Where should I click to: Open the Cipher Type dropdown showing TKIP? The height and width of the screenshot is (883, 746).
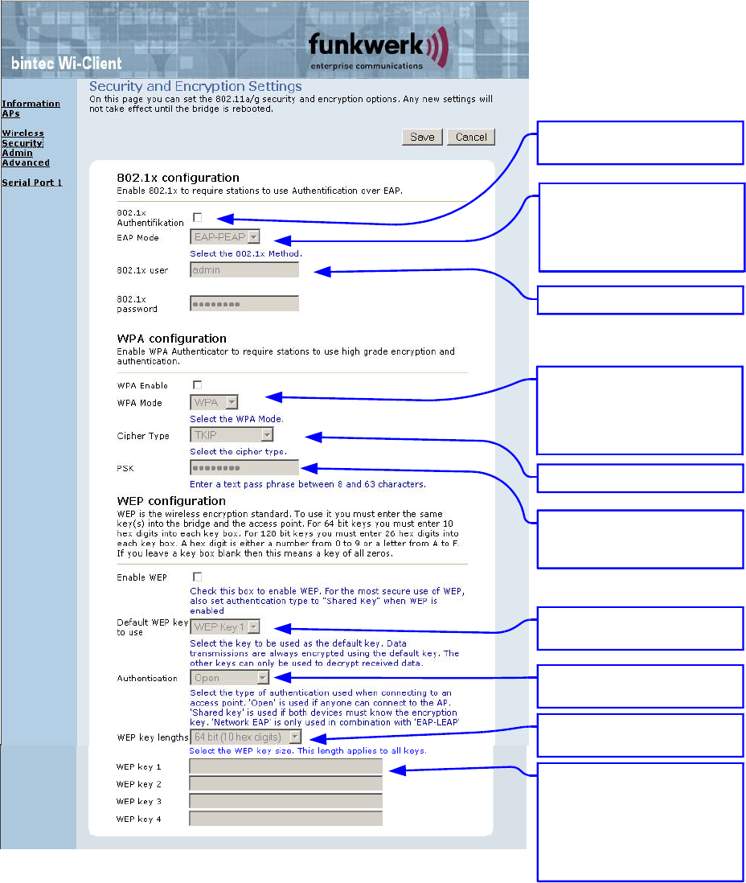(x=232, y=435)
